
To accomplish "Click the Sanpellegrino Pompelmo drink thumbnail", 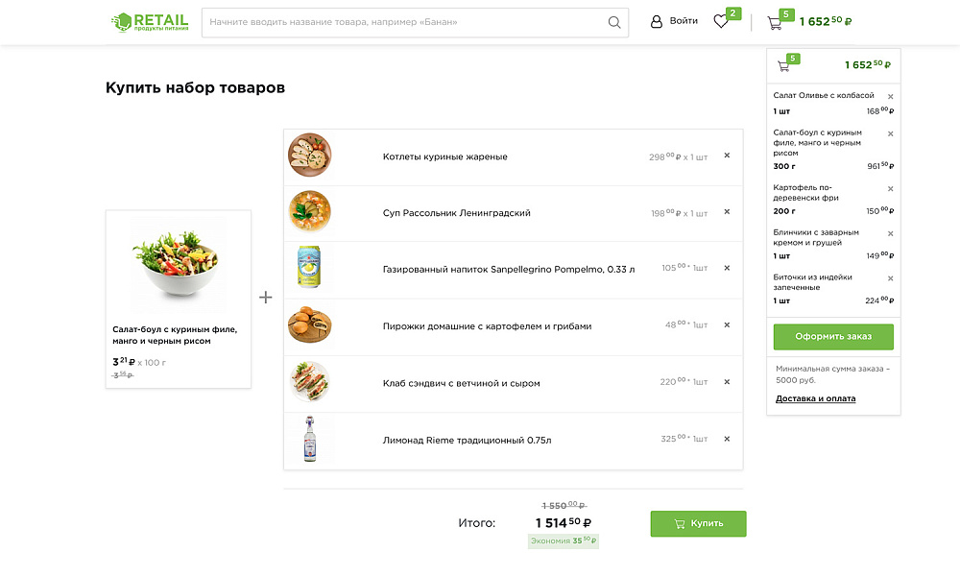I will tap(309, 268).
